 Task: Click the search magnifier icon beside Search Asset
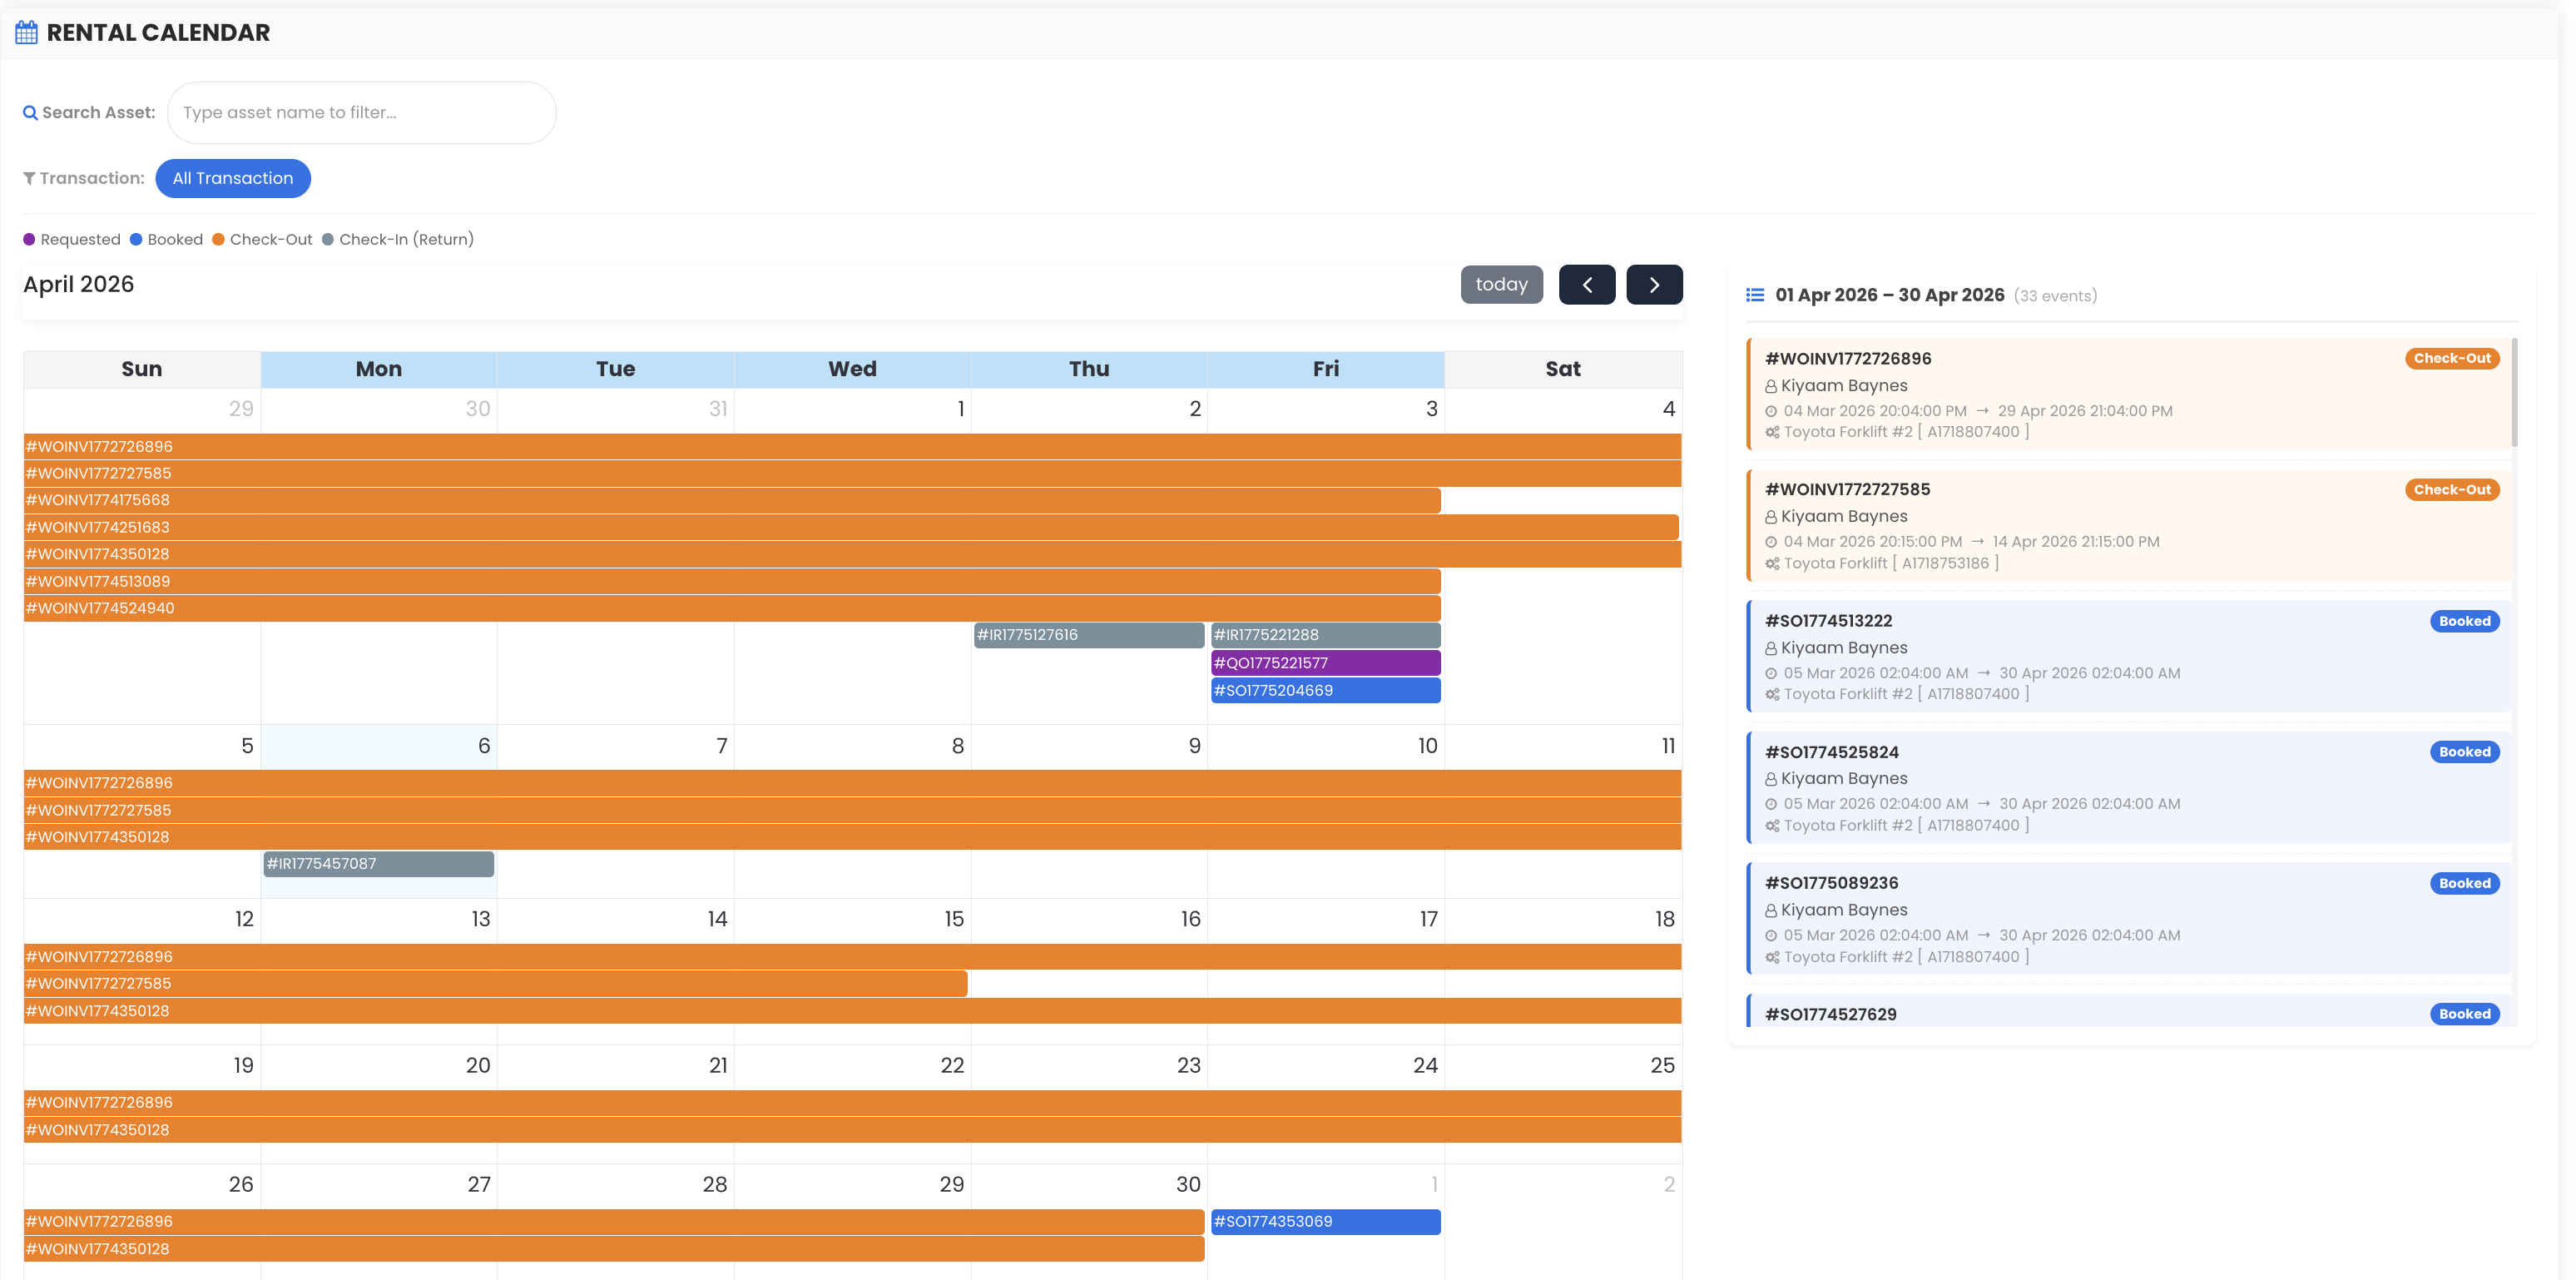[x=30, y=113]
